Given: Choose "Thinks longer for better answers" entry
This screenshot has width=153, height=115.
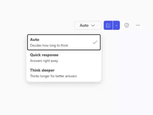Looking at the screenshot, I should click(x=53, y=76).
